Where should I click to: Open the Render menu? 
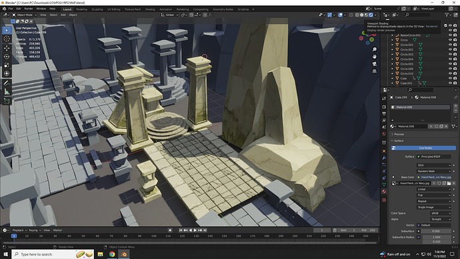click(x=29, y=9)
